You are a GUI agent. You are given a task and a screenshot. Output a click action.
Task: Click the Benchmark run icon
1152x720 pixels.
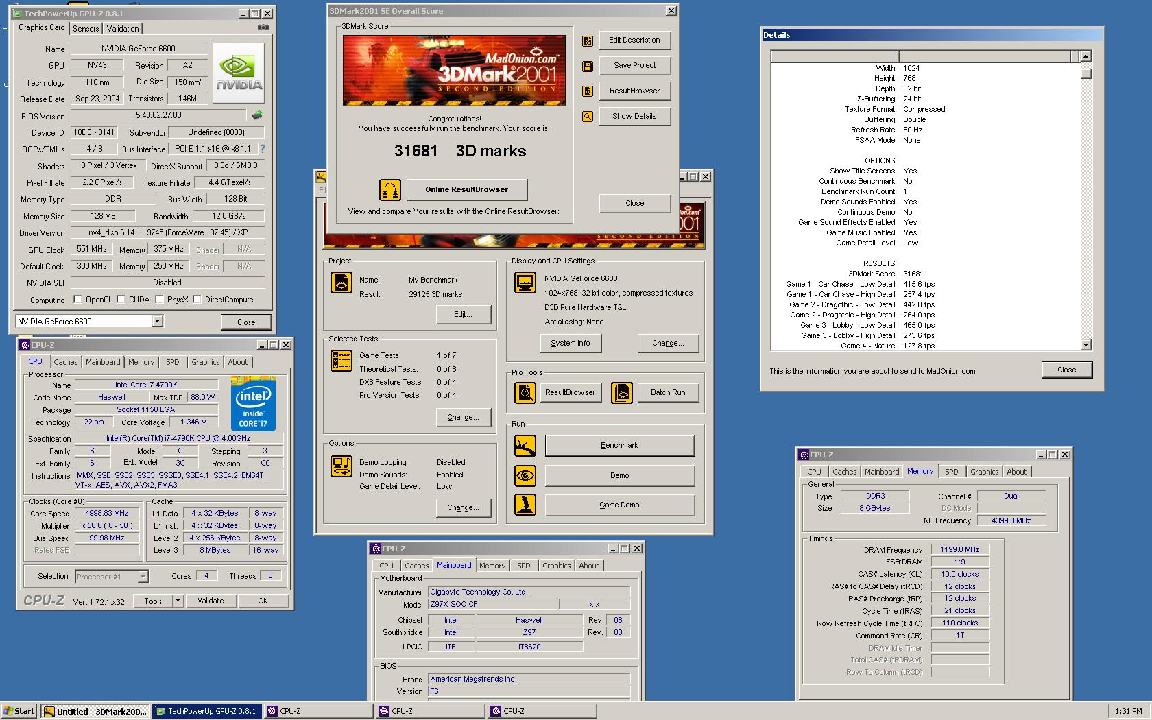click(x=525, y=446)
